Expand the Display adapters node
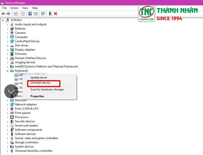 point(8,50)
